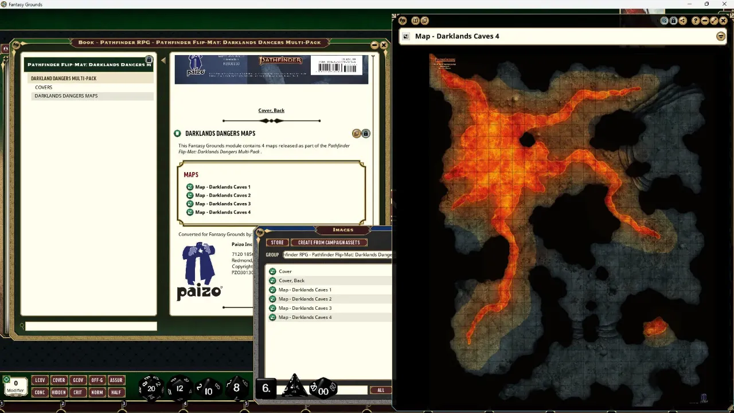This screenshot has width=734, height=413.
Task: Click Create From Campaign Assets button
Action: (329, 243)
